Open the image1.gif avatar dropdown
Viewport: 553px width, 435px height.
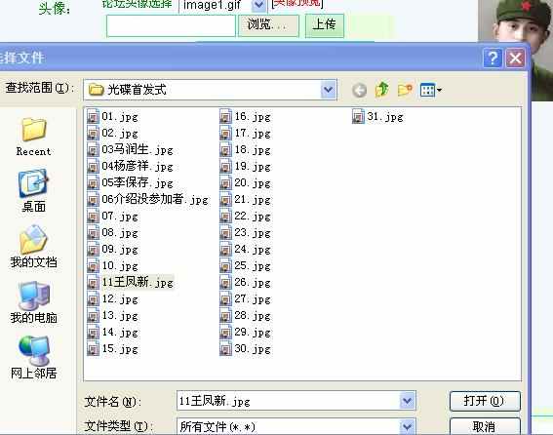click(258, 5)
